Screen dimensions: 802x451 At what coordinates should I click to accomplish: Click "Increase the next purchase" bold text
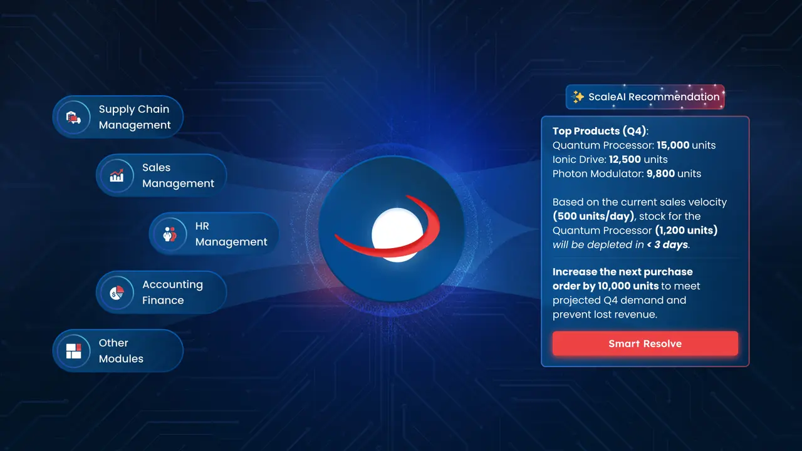(623, 272)
